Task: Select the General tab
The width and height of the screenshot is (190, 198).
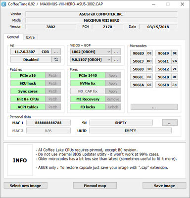Action: (x=13, y=37)
